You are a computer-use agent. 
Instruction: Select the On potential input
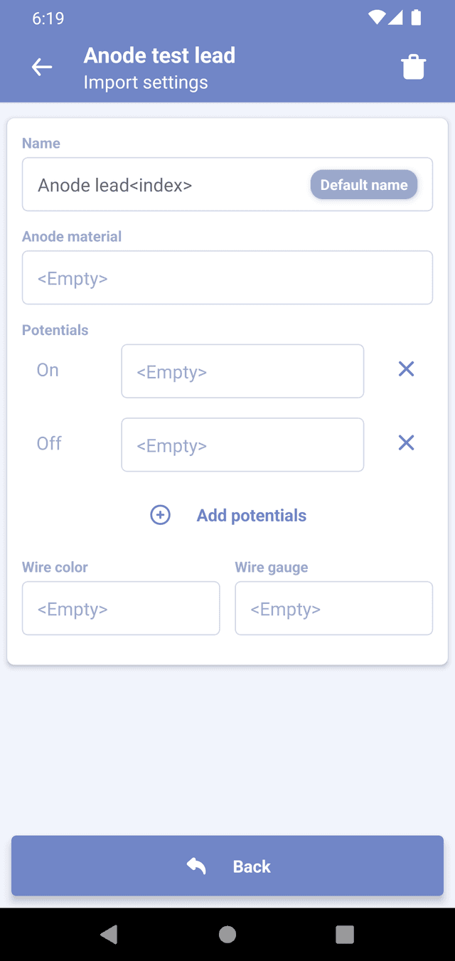[x=242, y=371]
